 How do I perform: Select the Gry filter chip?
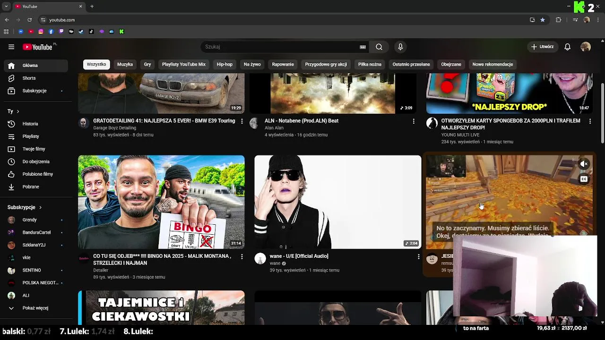[x=147, y=64]
